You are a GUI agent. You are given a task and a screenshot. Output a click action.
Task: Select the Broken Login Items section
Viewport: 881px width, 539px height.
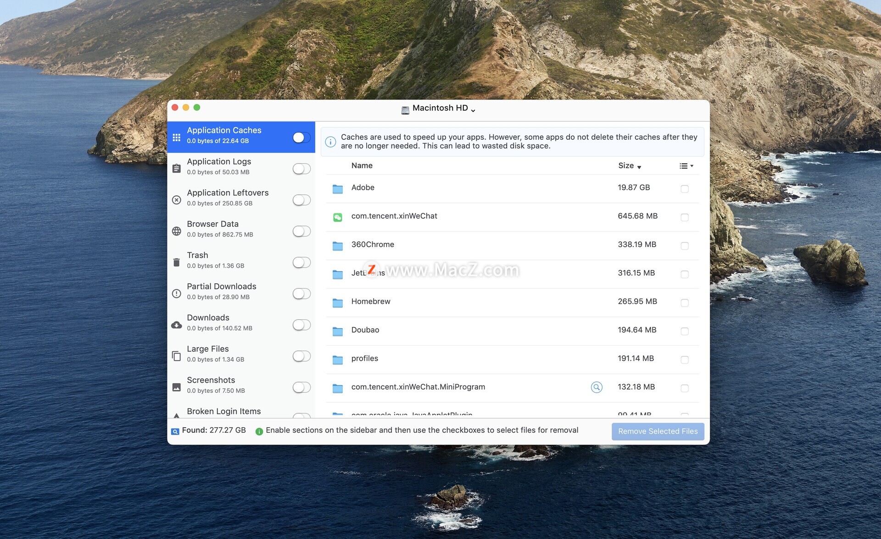223,411
